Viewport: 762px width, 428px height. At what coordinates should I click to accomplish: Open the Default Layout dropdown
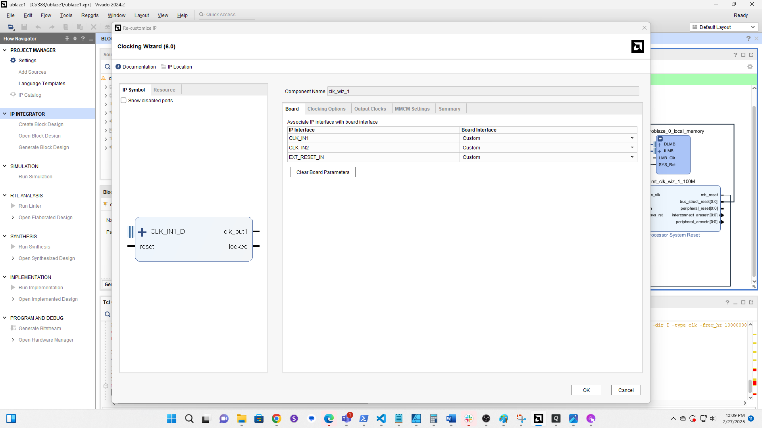pos(752,27)
